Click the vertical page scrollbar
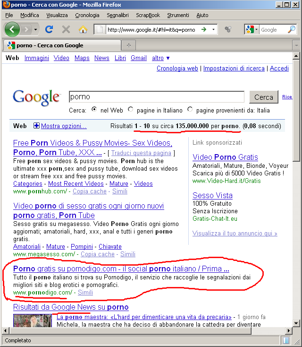This screenshot has width=302, height=347. point(296,189)
